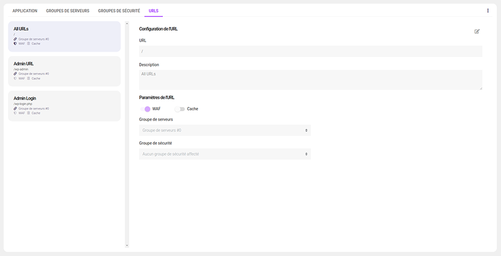Image resolution: width=501 pixels, height=256 pixels.
Task: Click the WAF shield icon in Admin Login card
Action: coord(15,113)
